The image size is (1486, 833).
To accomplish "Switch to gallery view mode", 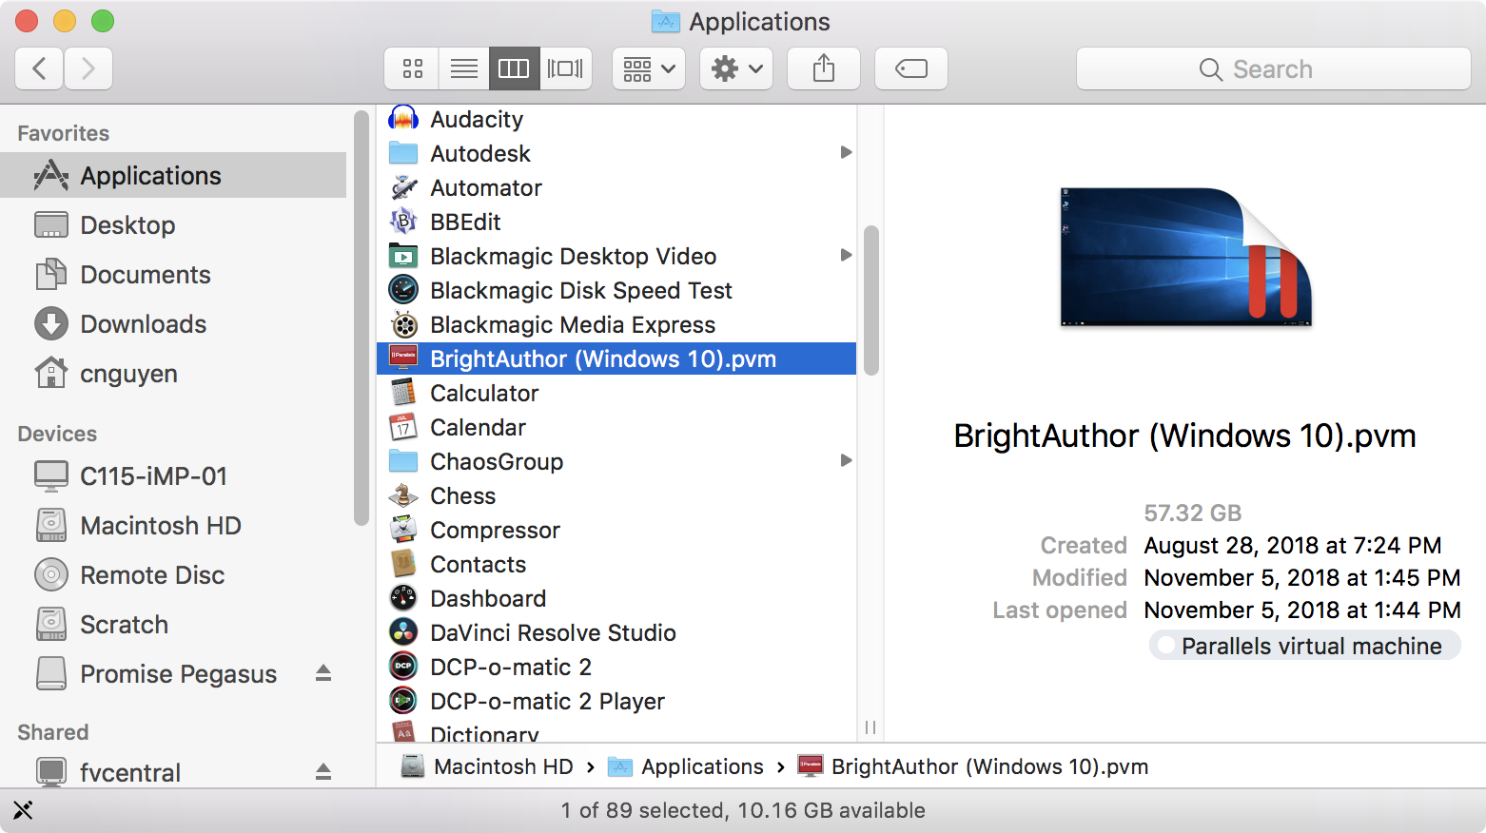I will click(565, 68).
